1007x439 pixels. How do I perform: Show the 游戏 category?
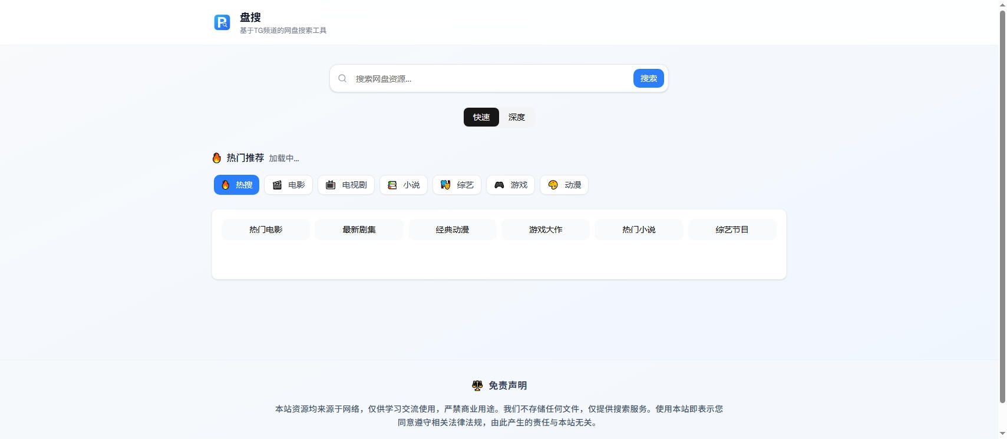[510, 185]
